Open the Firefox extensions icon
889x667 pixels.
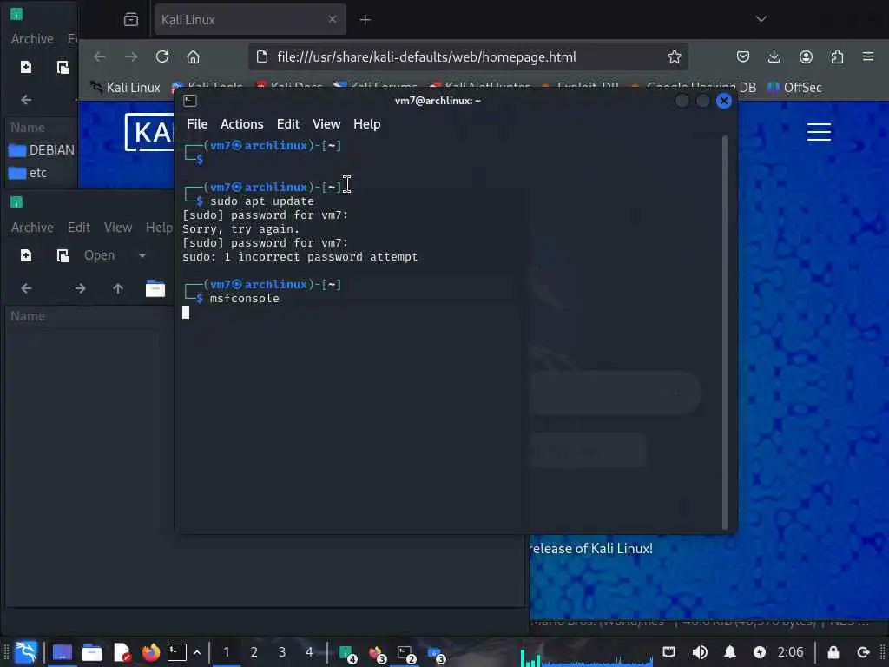click(837, 56)
